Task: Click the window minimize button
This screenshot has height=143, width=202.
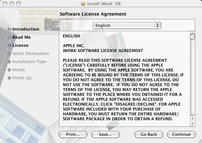Action: [12, 4]
